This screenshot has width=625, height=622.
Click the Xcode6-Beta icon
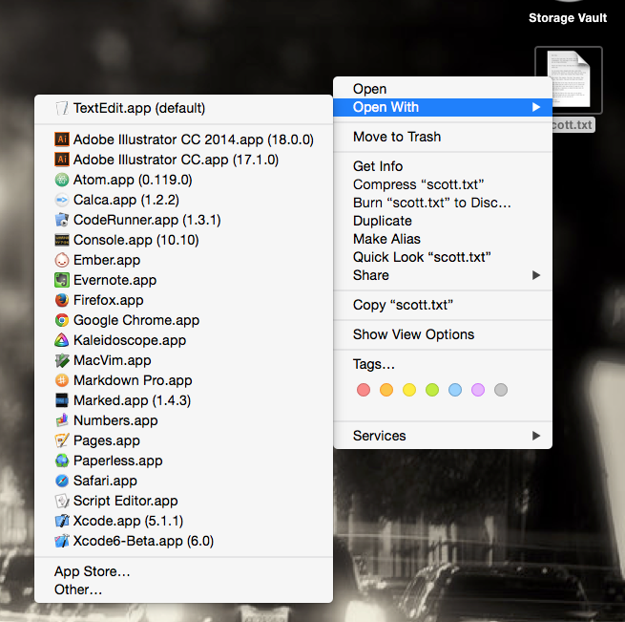[62, 541]
